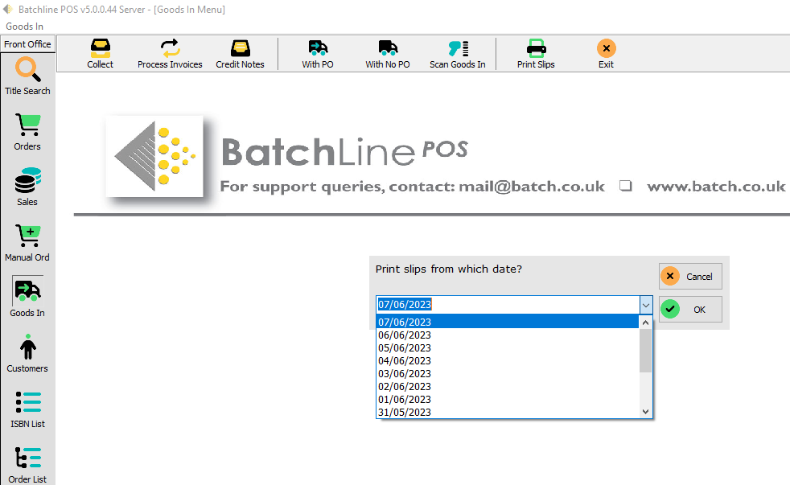Open Order List from the sidebar
Screen dimensions: 790x485
(x=27, y=465)
